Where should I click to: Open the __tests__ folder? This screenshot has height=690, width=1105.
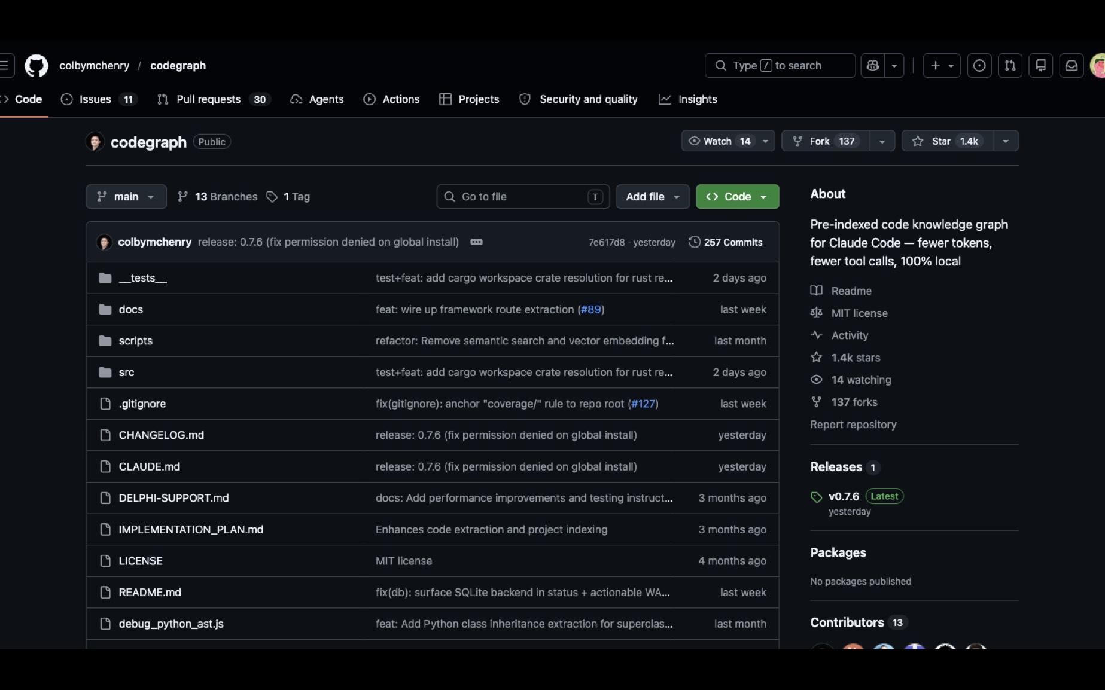[143, 278]
